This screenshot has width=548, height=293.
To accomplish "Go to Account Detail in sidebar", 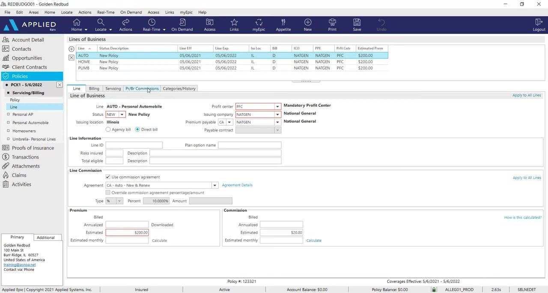I will click(27, 40).
